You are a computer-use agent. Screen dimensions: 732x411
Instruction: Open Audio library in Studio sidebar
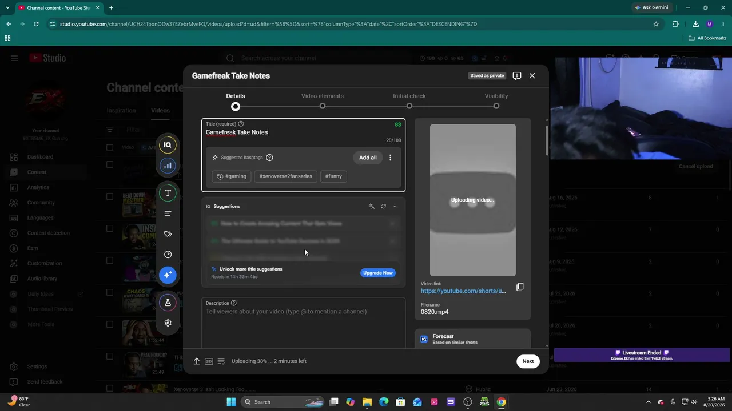tap(43, 279)
